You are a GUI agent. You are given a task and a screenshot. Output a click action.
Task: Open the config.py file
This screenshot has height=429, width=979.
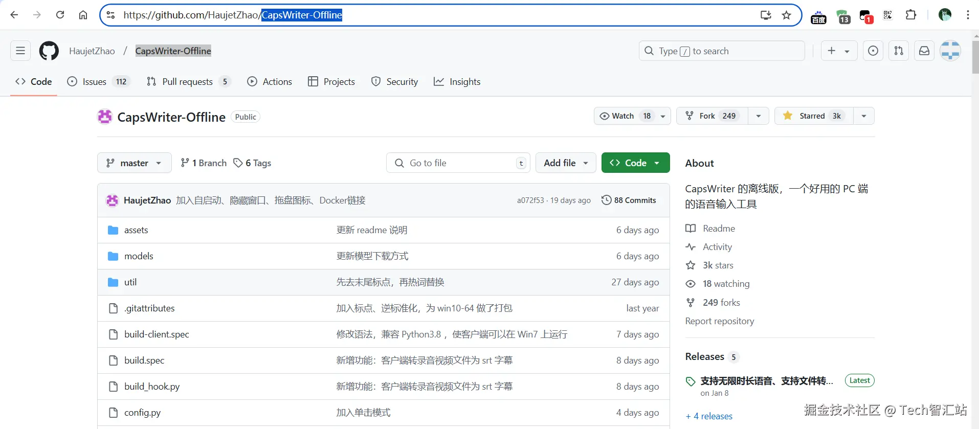click(142, 413)
